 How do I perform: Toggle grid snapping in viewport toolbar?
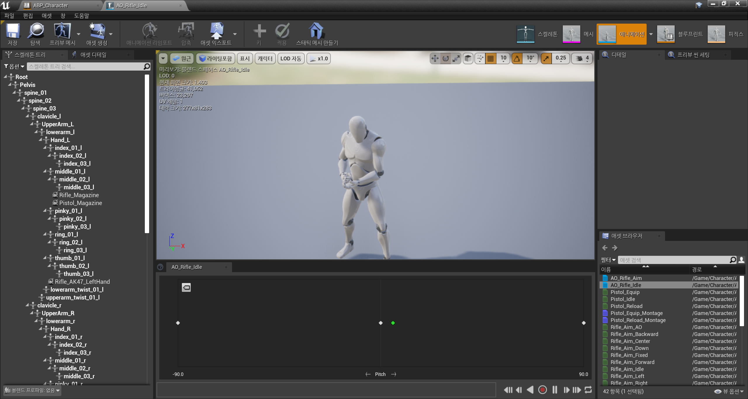(491, 59)
